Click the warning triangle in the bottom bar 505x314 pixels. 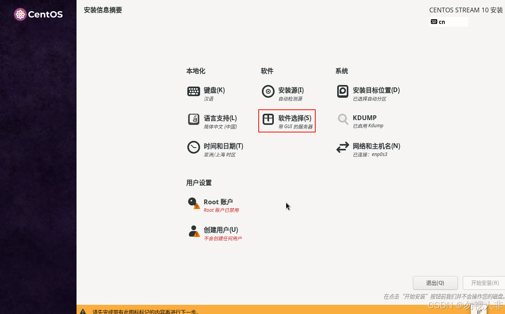pyautogui.click(x=83, y=312)
